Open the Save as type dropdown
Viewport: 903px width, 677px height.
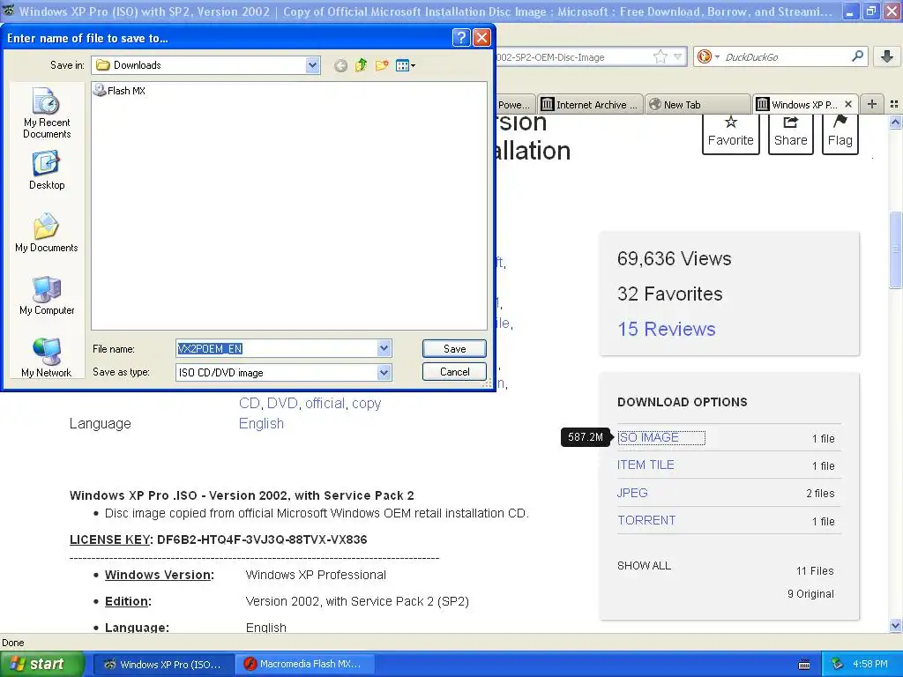(384, 373)
